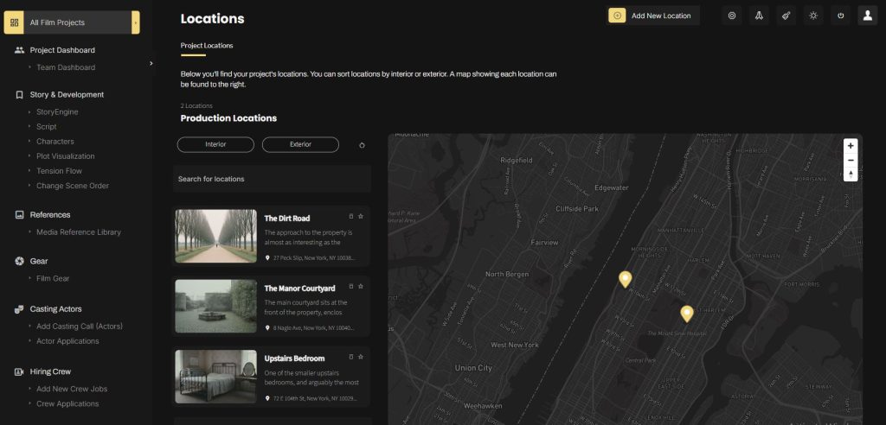Image resolution: width=886 pixels, height=425 pixels.
Task: Click the address 27 Peck Slip, New York
Action: [x=314, y=258]
